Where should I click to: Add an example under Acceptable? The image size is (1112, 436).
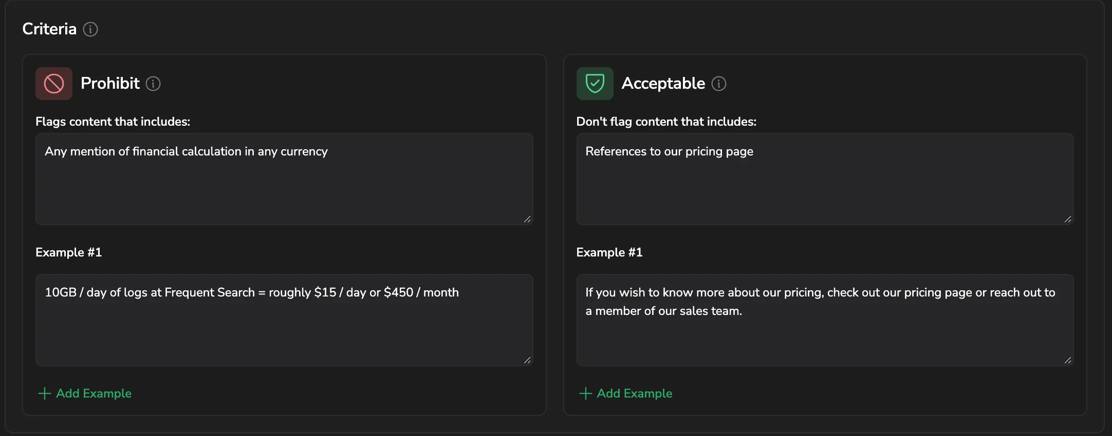626,393
